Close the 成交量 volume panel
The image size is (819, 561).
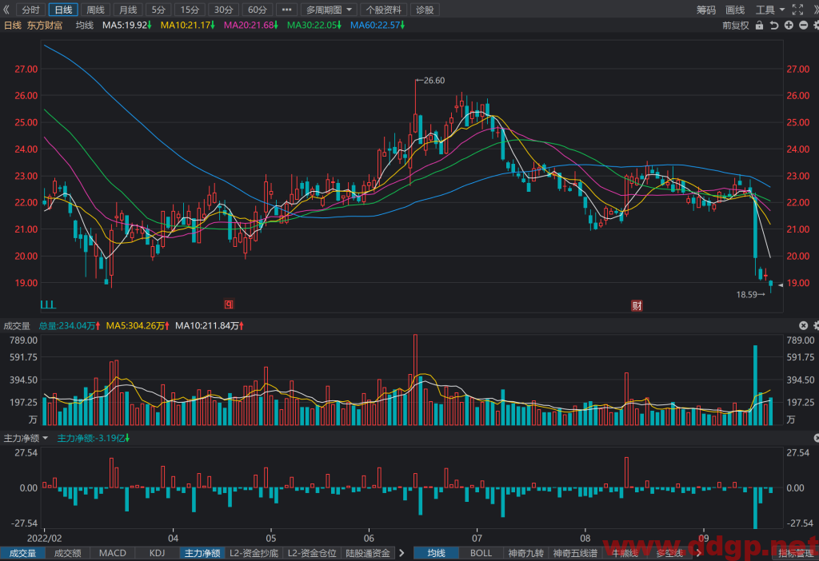(x=803, y=325)
